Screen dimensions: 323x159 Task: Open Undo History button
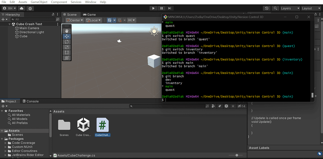coord(266,8)
